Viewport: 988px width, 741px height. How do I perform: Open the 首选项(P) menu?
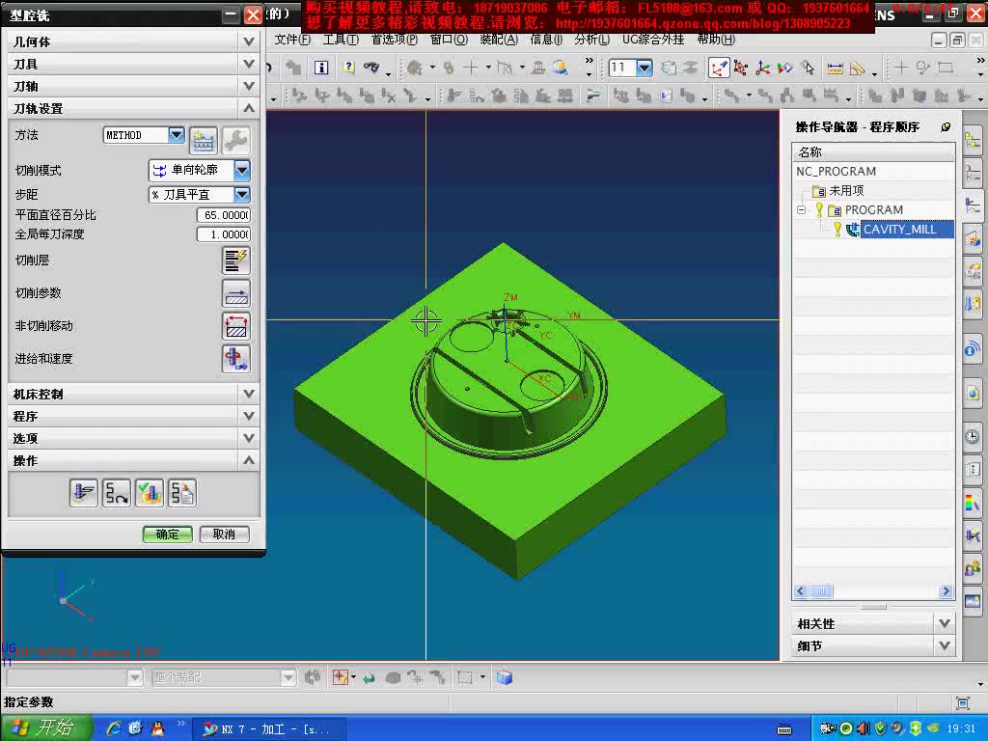[395, 40]
